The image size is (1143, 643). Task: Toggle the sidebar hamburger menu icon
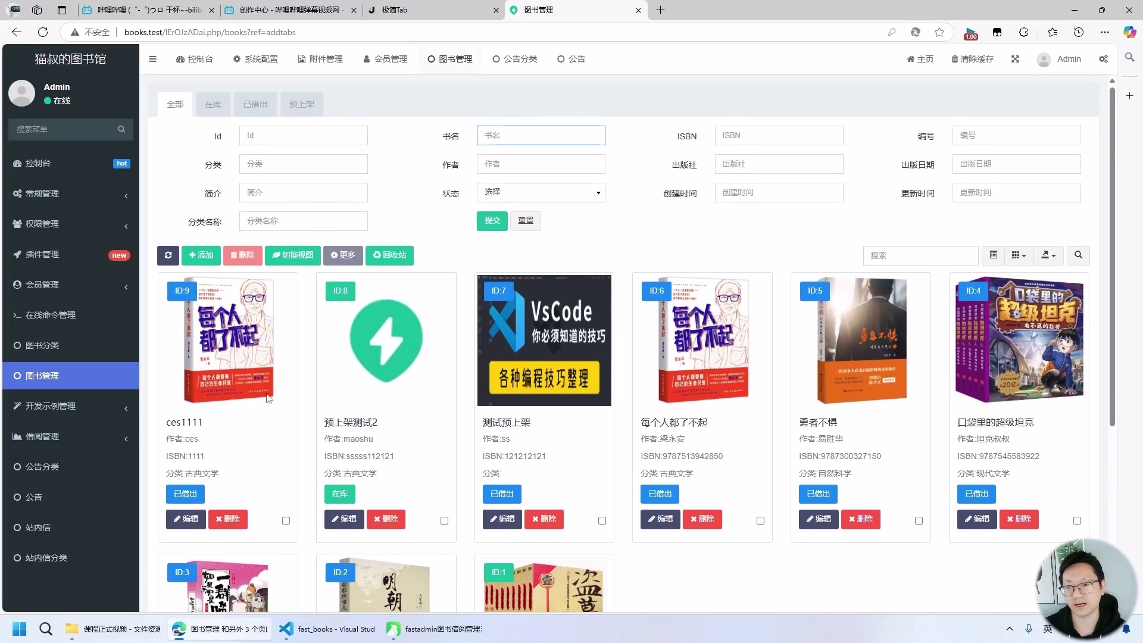152,59
